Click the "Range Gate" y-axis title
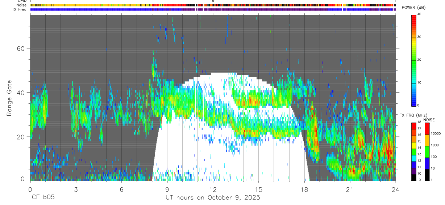Viewport: 445px width, 205px height. [x=10, y=98]
